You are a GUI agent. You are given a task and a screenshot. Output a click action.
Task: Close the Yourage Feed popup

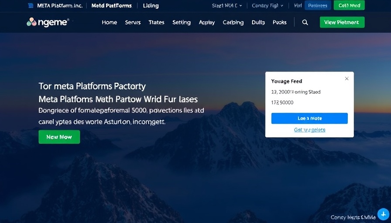coord(346,79)
